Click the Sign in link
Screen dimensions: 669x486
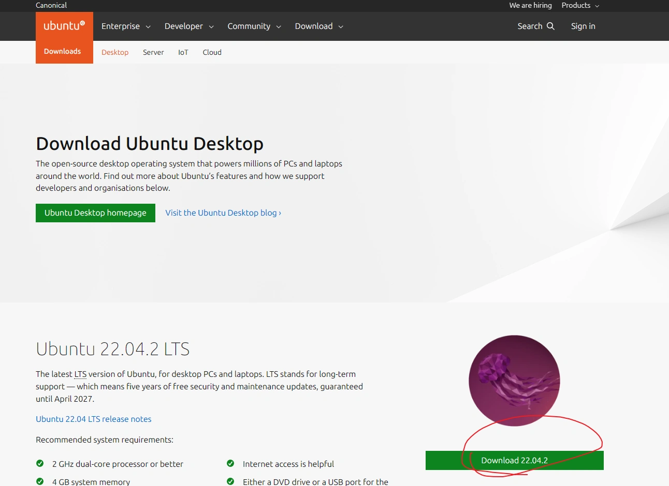[583, 26]
